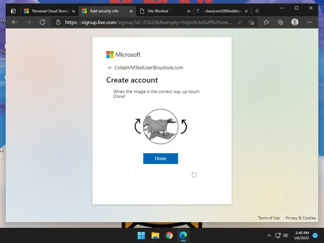
Task: Open Terms of Use link
Action: coord(269,218)
